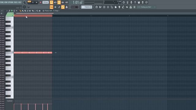196x110 pixels.
Task: Toggle the loop recording button
Action: [67, 2]
